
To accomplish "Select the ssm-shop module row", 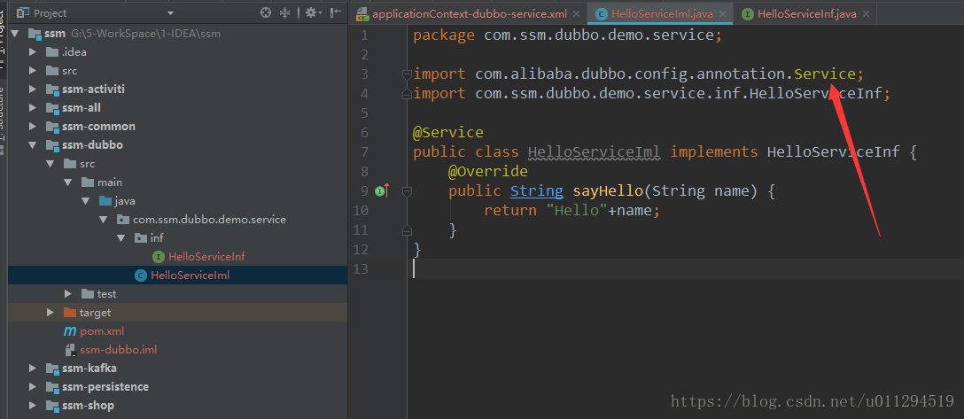I will pos(178,406).
